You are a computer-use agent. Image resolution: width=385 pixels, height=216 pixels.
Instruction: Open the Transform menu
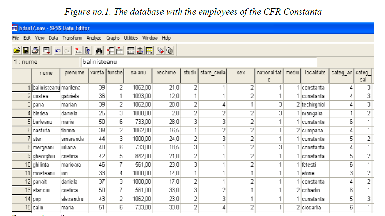coord(72,38)
